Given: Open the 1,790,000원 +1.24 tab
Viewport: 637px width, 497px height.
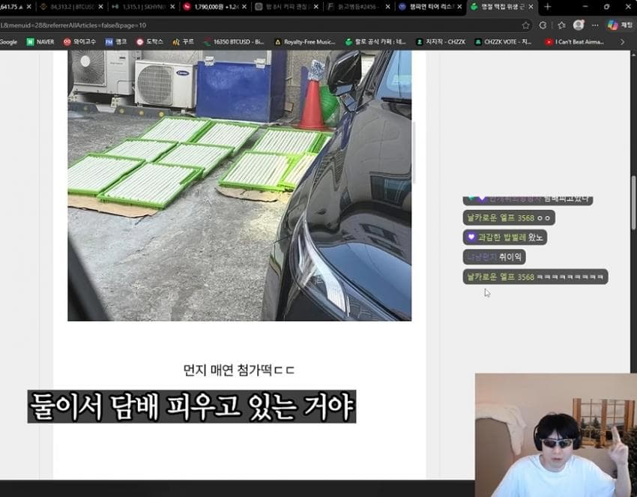Looking at the screenshot, I should (x=214, y=7).
